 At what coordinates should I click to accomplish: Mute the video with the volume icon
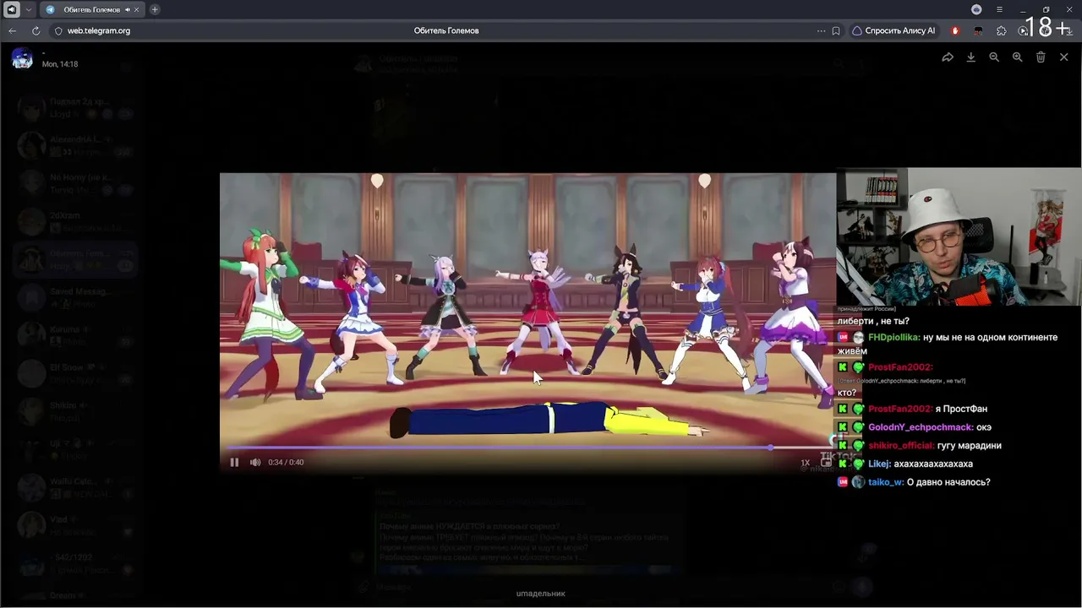click(255, 462)
